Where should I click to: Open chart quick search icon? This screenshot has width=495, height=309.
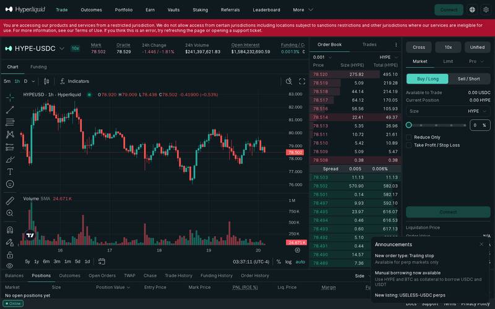click(x=288, y=82)
